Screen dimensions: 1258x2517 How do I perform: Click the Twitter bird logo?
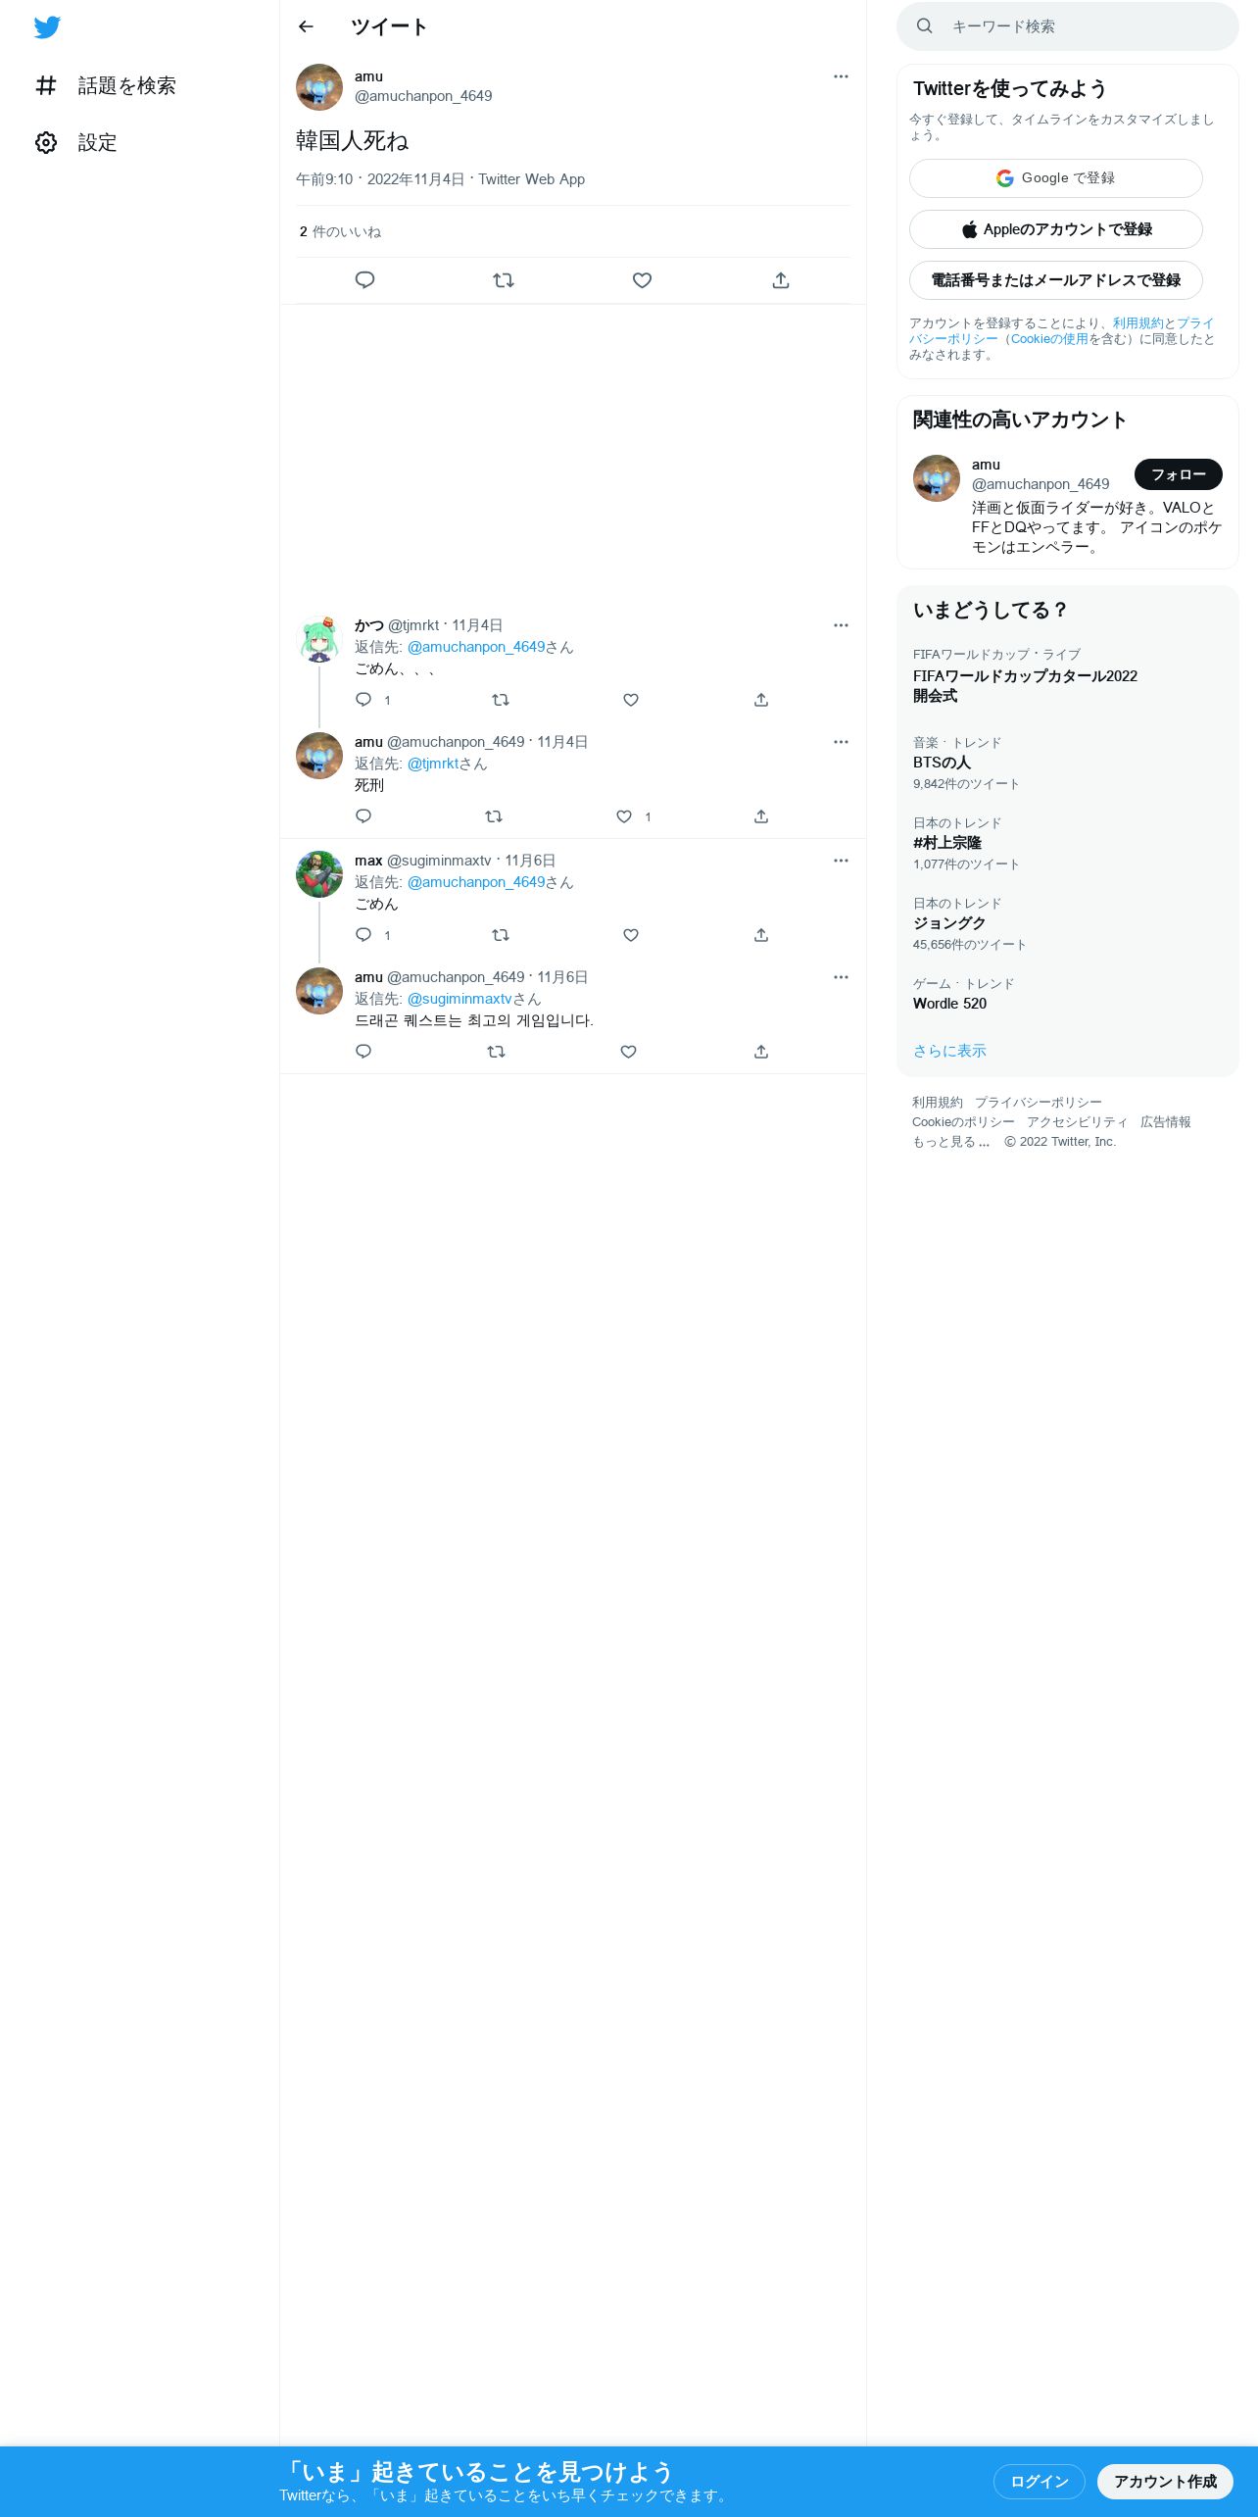click(x=47, y=27)
